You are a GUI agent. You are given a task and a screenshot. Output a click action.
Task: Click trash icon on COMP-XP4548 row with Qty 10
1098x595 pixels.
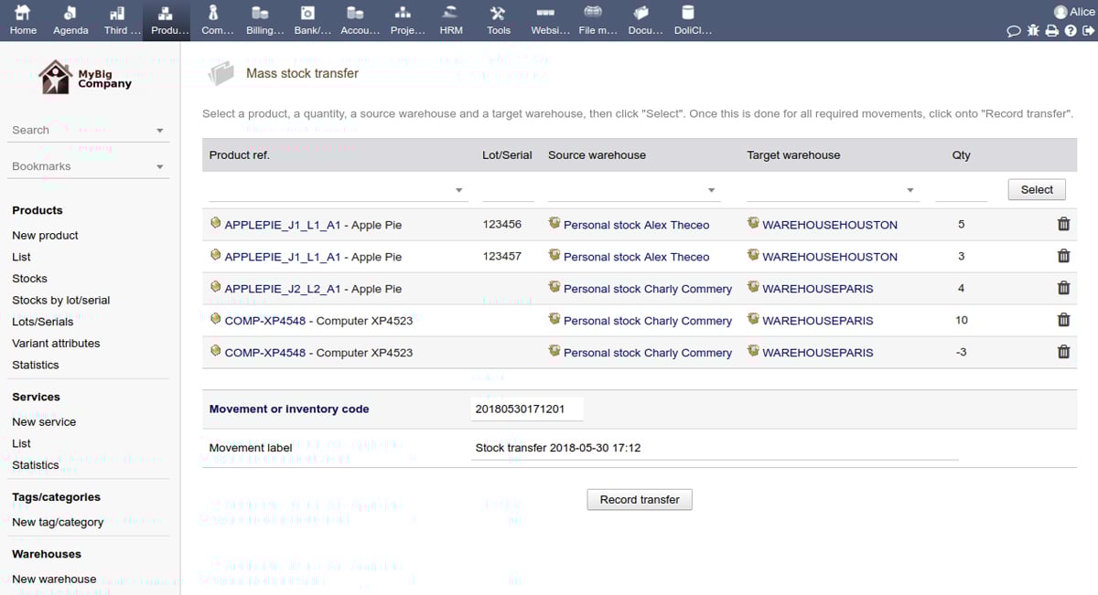click(x=1063, y=320)
